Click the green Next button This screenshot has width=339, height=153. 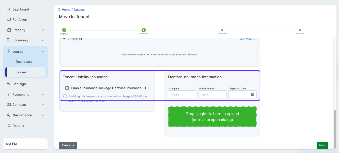(322, 145)
